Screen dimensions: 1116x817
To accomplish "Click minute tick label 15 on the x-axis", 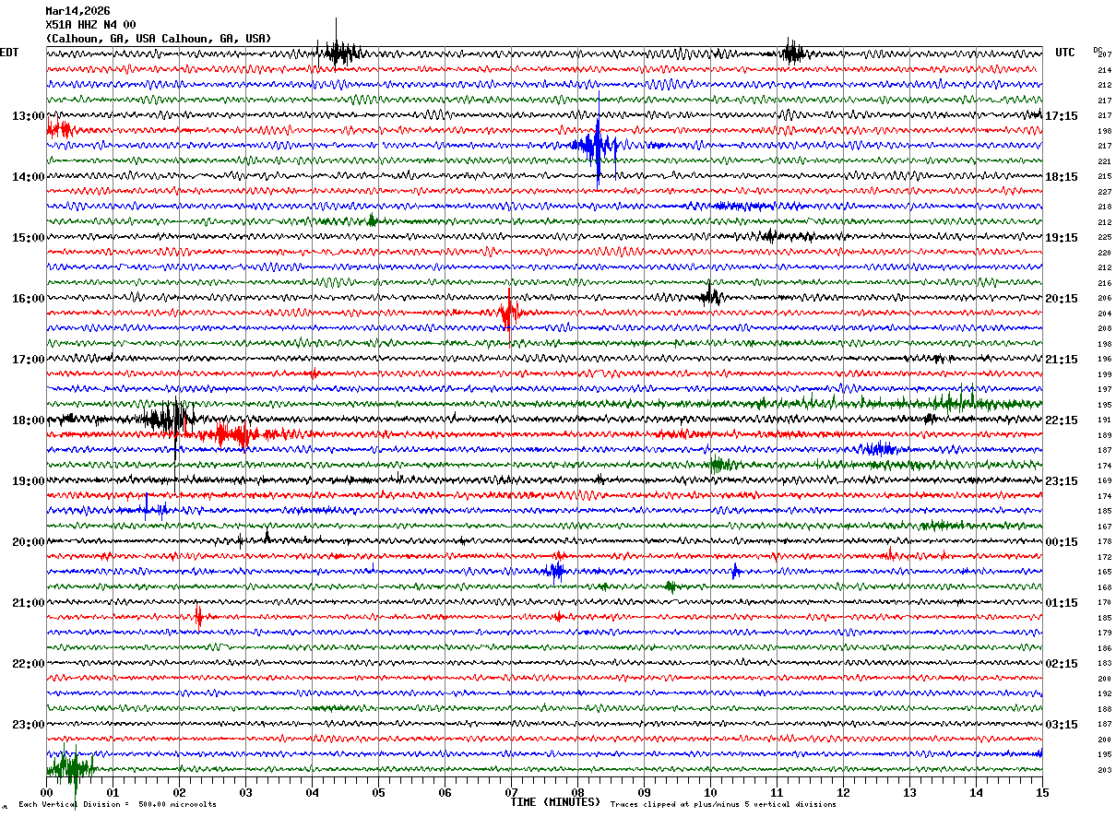I will (1041, 792).
